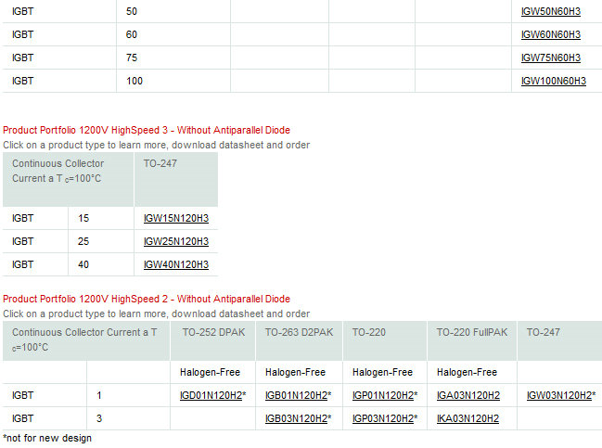Select the IGW100N60H3 link

point(553,81)
